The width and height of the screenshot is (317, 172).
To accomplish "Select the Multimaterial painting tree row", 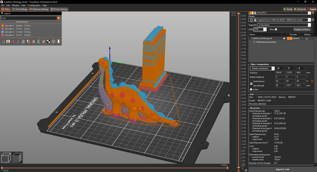I will pyautogui.click(x=281, y=42).
